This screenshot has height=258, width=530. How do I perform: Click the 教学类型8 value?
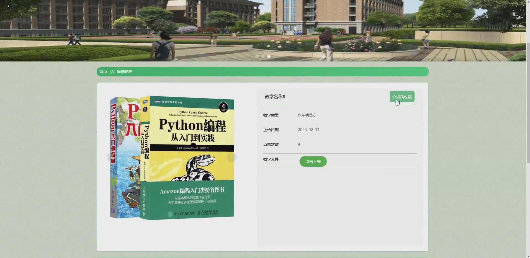(x=307, y=115)
